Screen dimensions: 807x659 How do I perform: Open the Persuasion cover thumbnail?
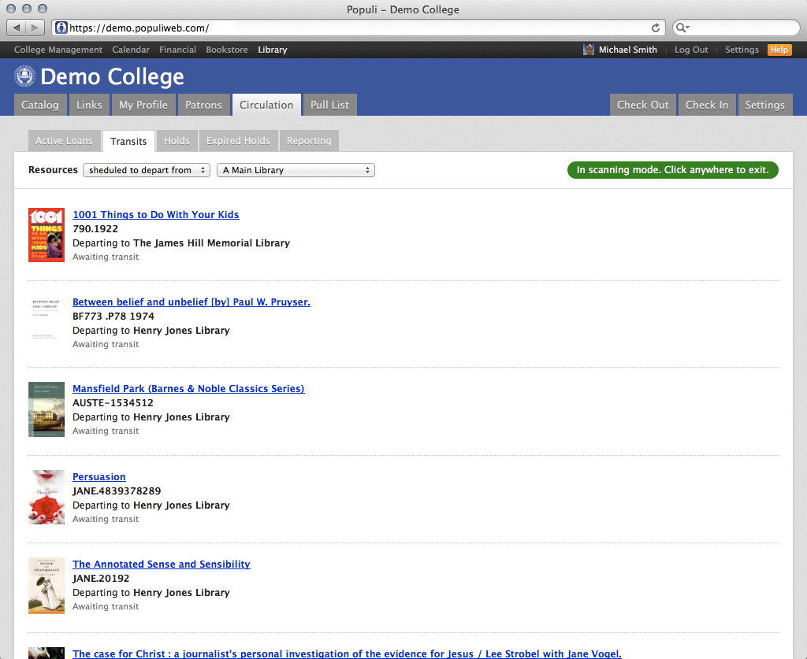[46, 497]
